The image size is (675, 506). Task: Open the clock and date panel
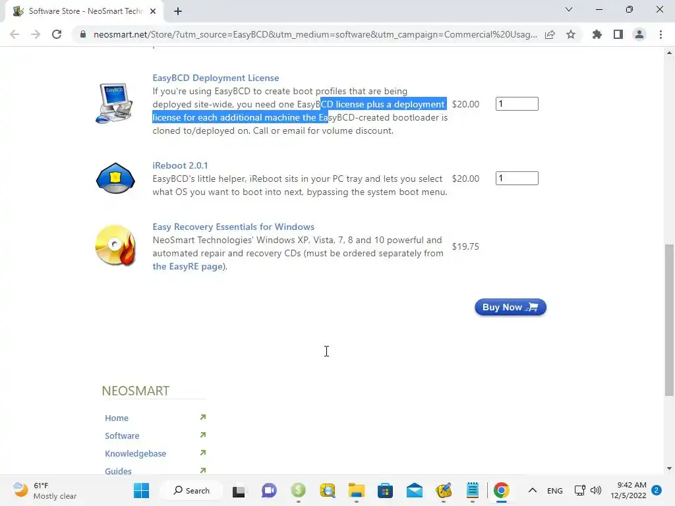coord(628,490)
